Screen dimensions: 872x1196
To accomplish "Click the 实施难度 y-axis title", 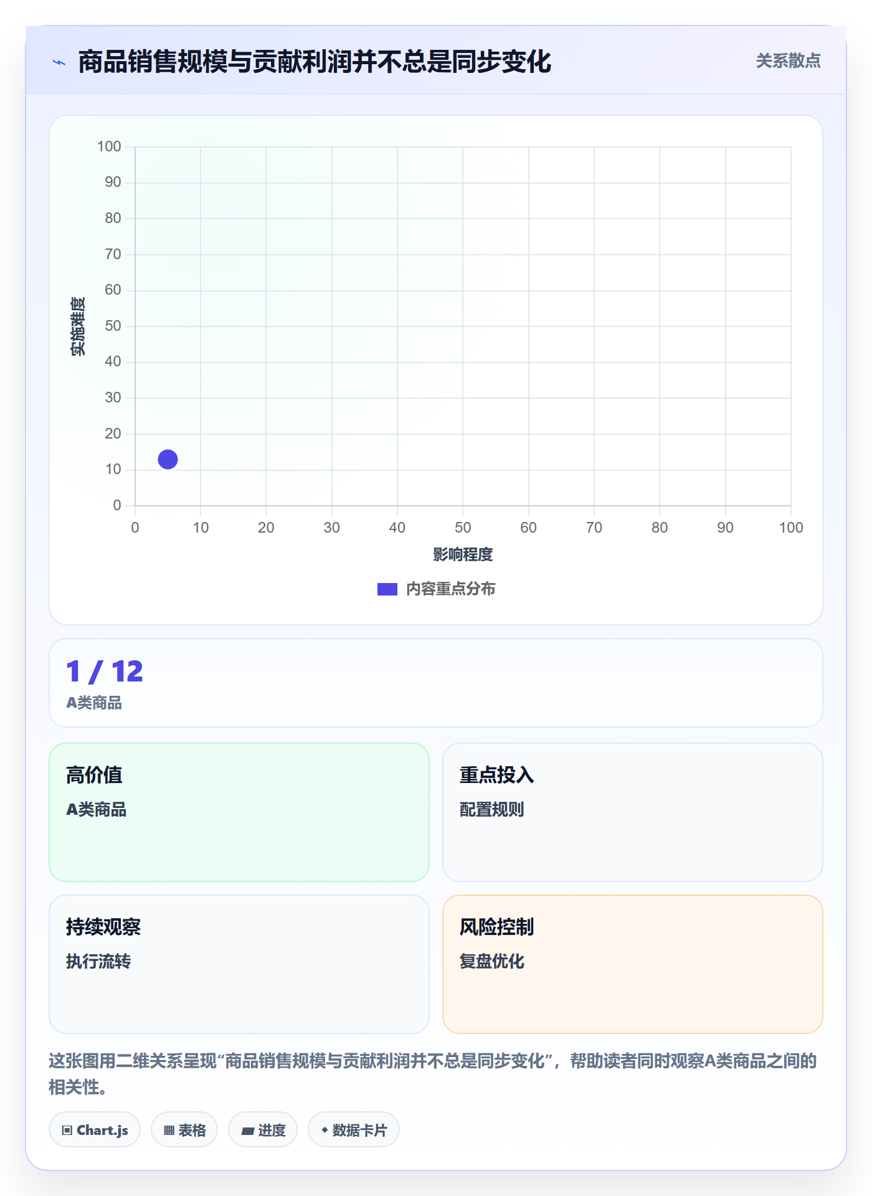I will 78,326.
